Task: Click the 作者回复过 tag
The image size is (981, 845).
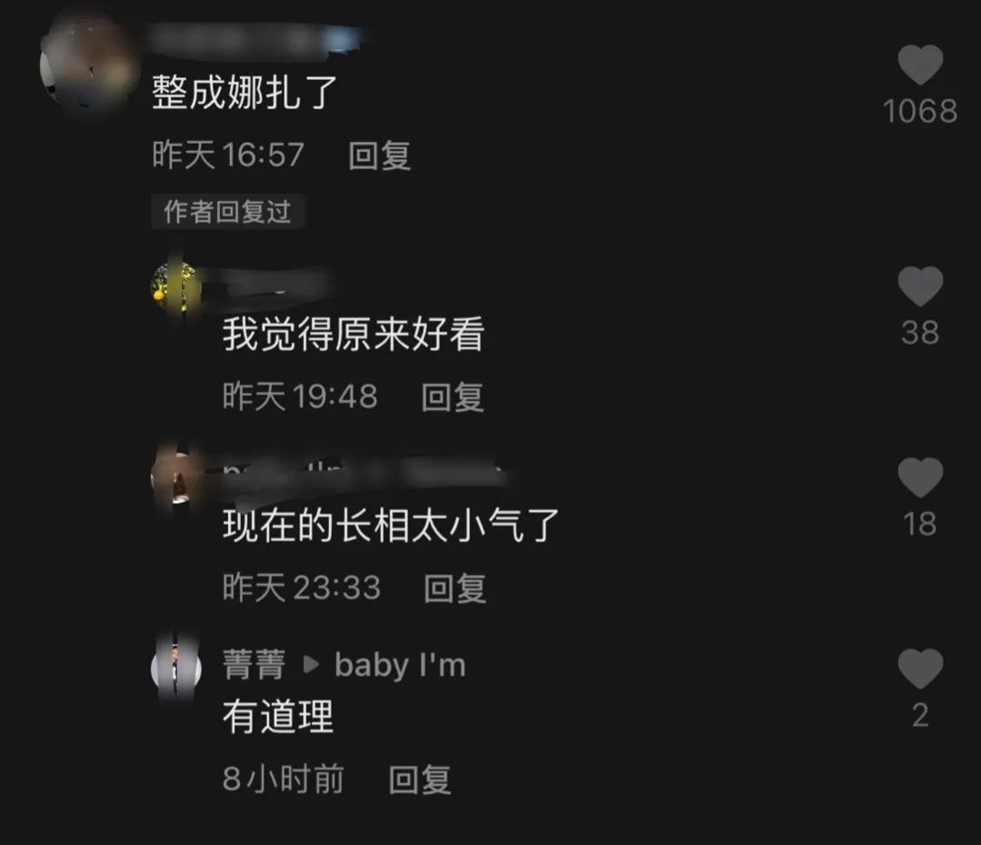Action: (227, 212)
